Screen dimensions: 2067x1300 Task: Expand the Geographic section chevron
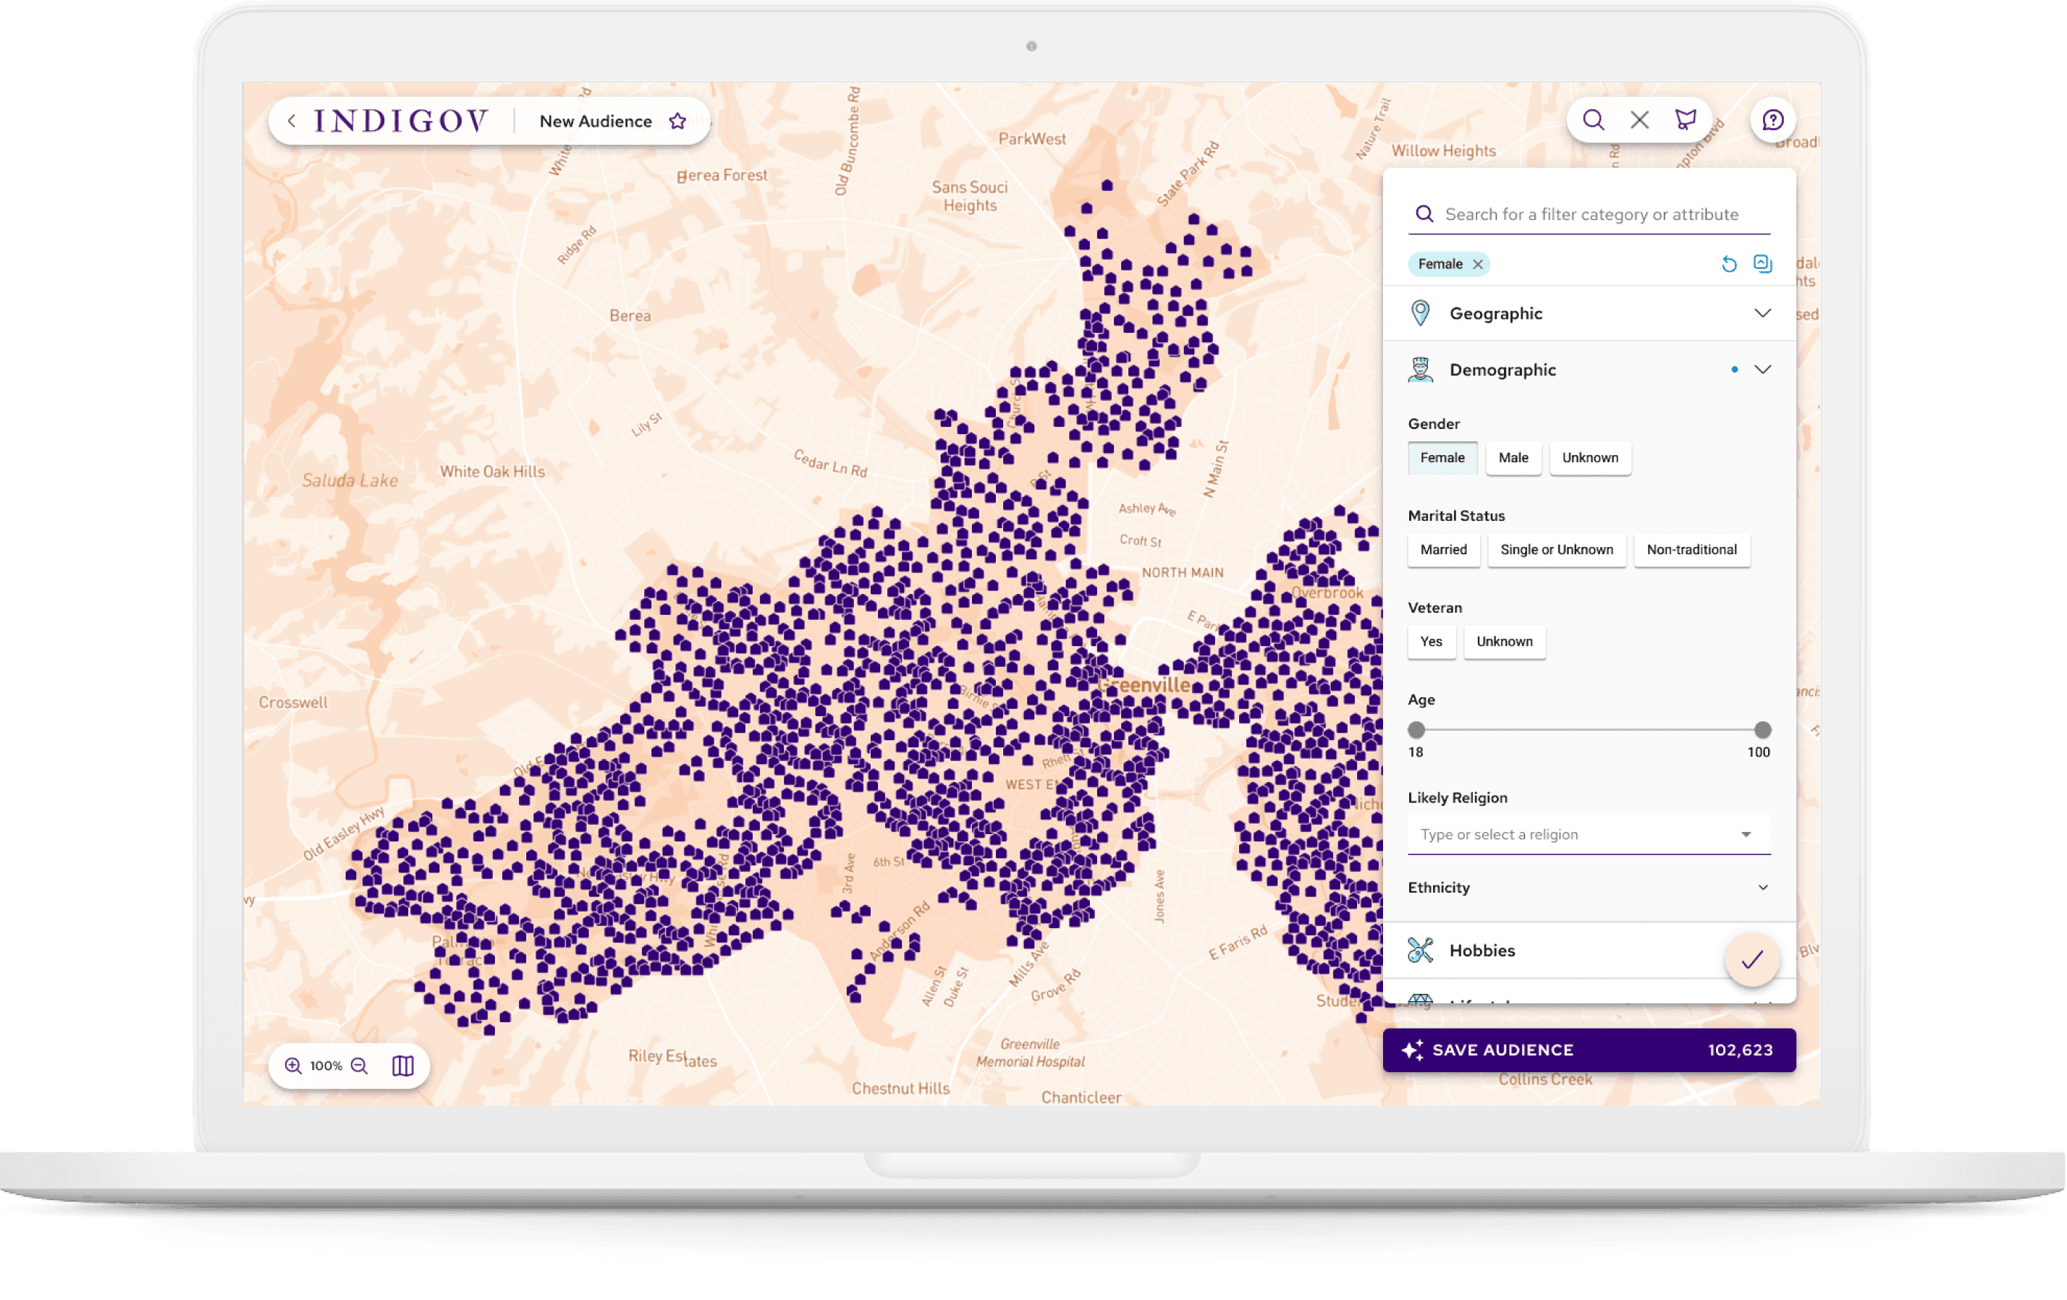pyautogui.click(x=1762, y=313)
